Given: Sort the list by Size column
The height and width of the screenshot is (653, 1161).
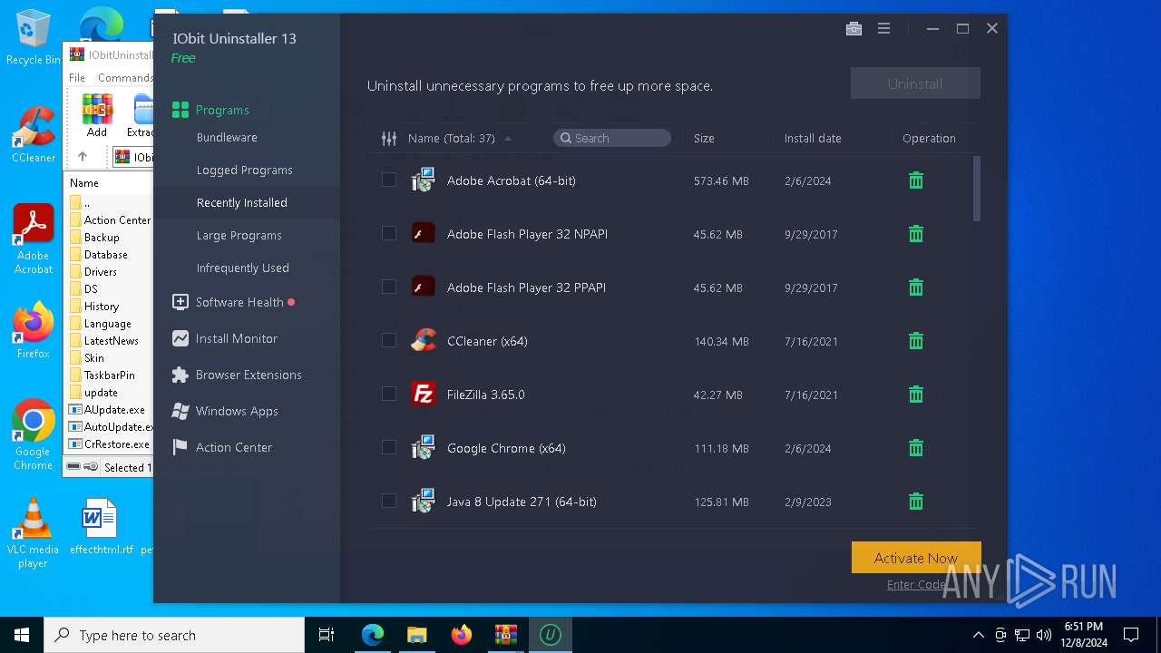Looking at the screenshot, I should pos(704,139).
